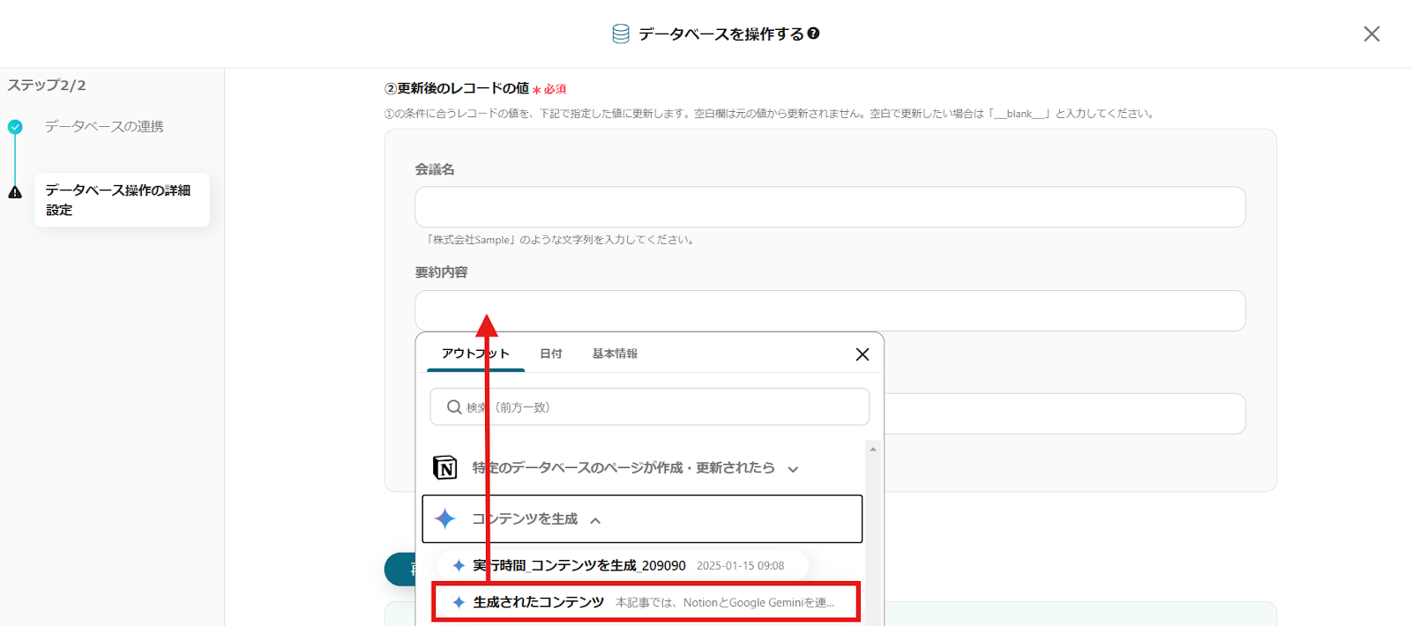This screenshot has height=626, width=1411.
Task: Click the database icon in the header
Action: (621, 34)
